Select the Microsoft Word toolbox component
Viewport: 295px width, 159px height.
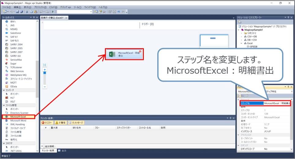tap(18, 120)
